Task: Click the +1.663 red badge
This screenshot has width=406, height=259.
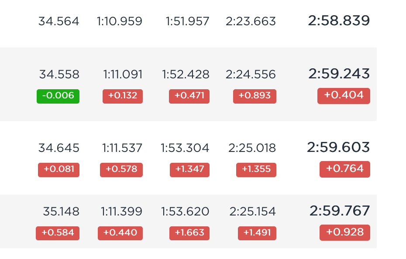Action: (189, 233)
